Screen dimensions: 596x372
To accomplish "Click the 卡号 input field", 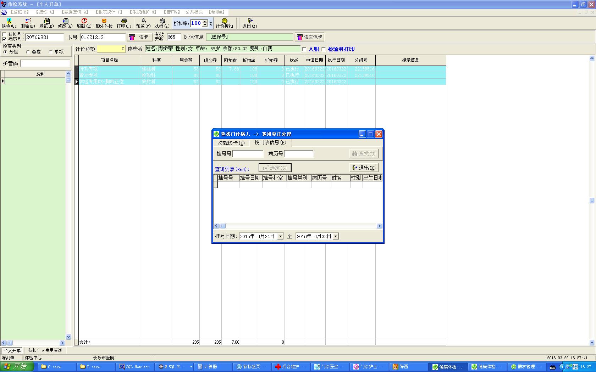I will (103, 37).
